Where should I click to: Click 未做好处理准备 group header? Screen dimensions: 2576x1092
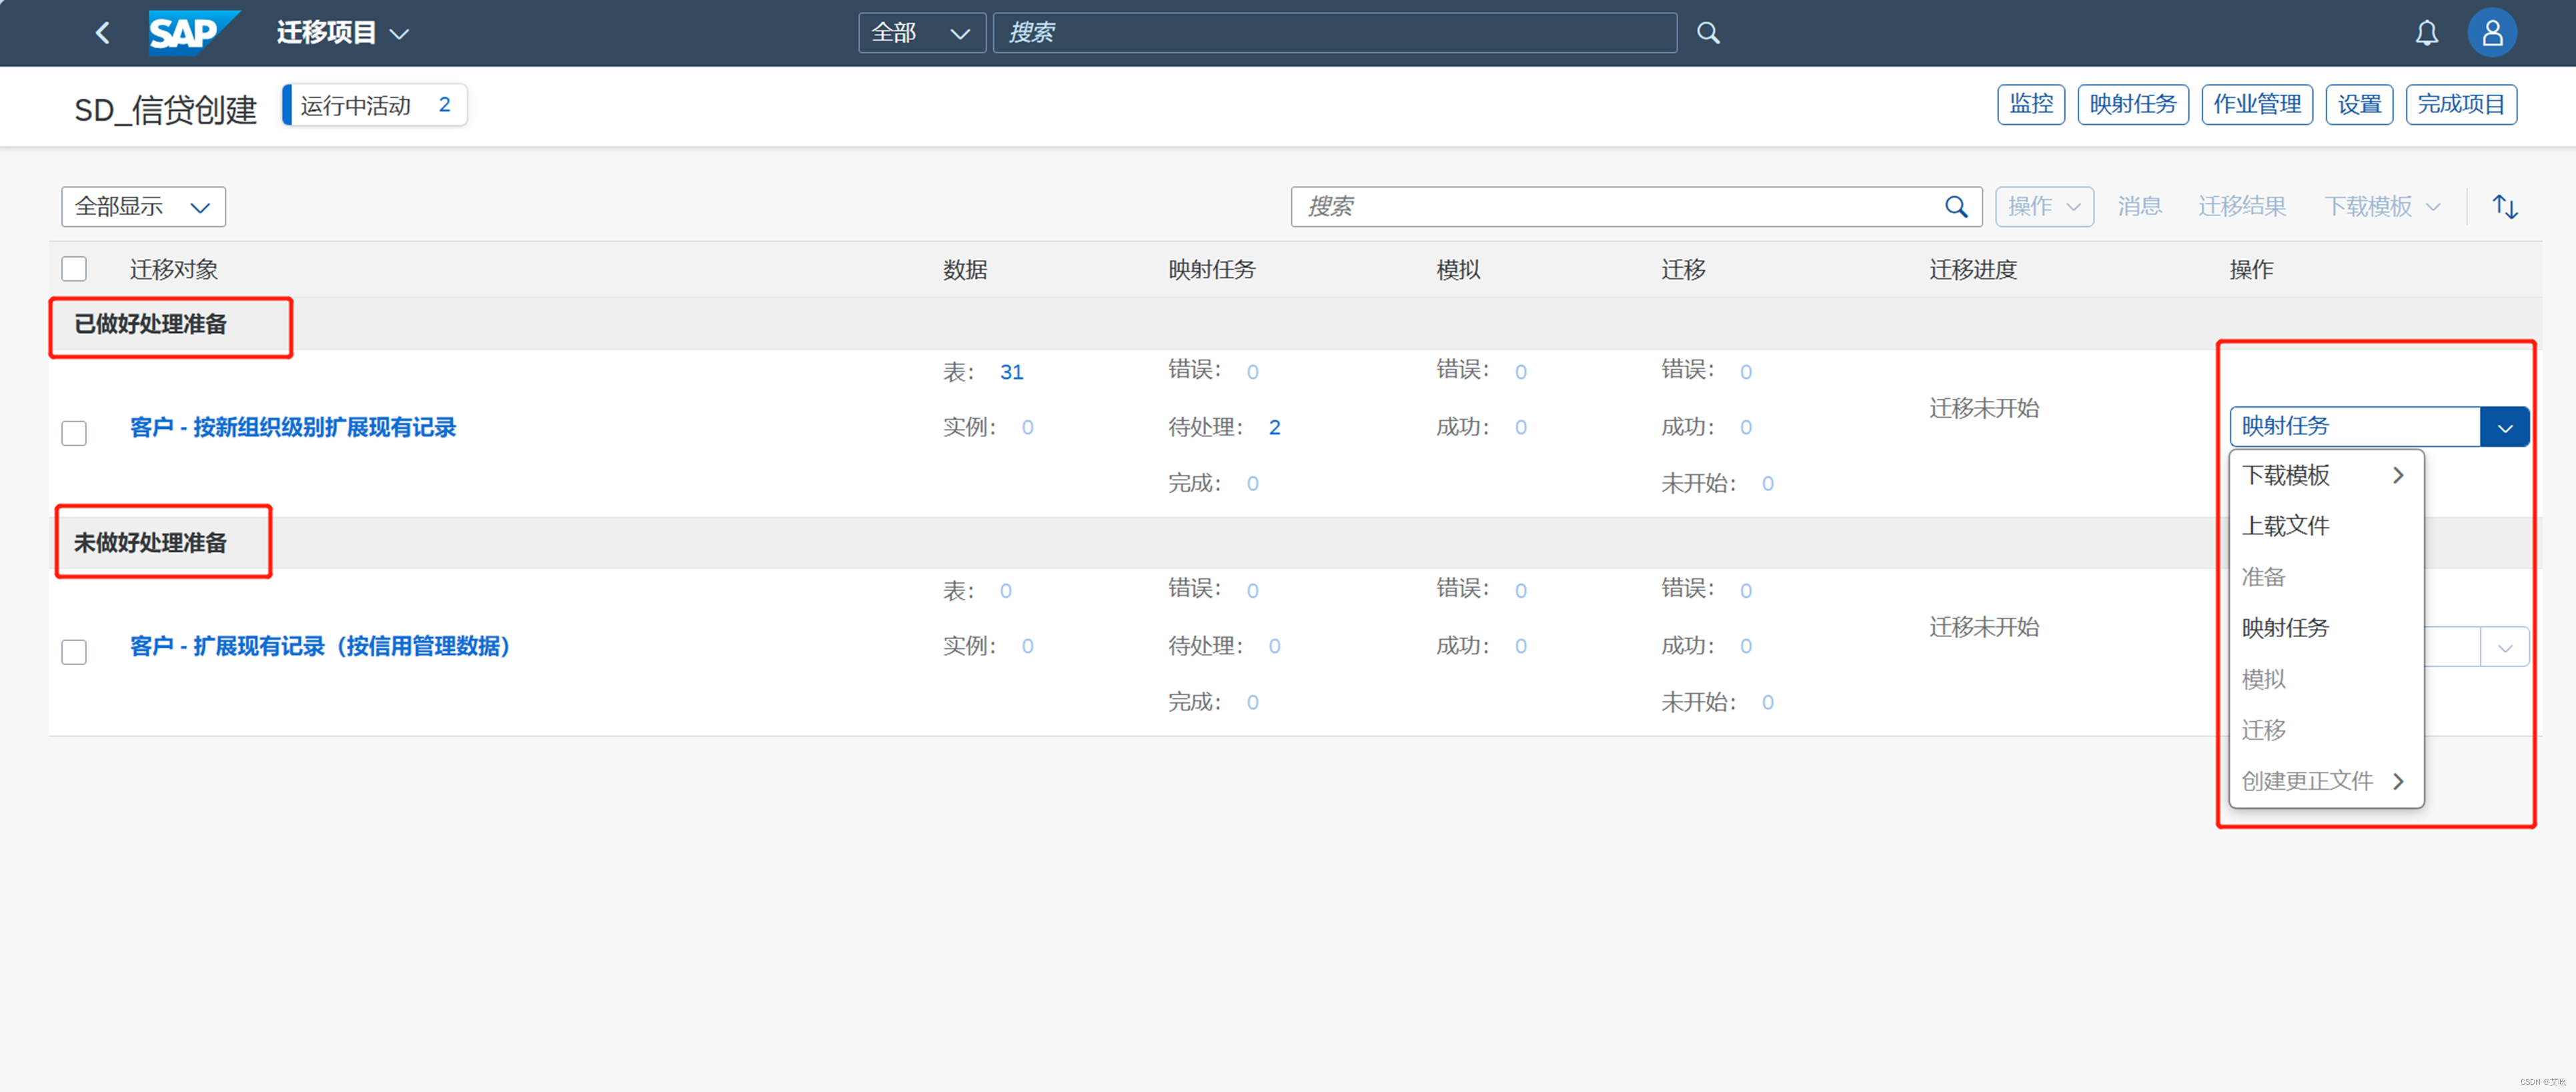point(150,543)
